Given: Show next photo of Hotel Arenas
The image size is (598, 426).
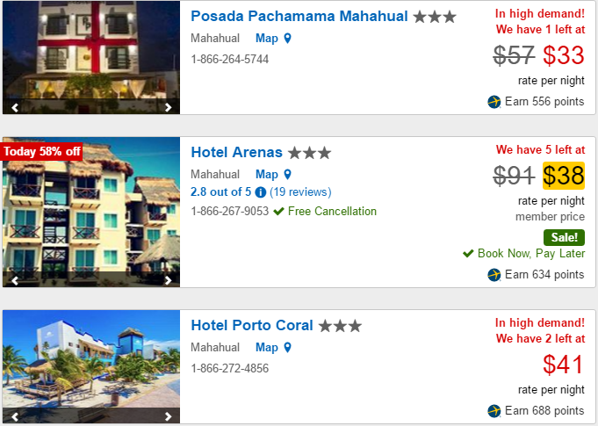Looking at the screenshot, I should (169, 280).
